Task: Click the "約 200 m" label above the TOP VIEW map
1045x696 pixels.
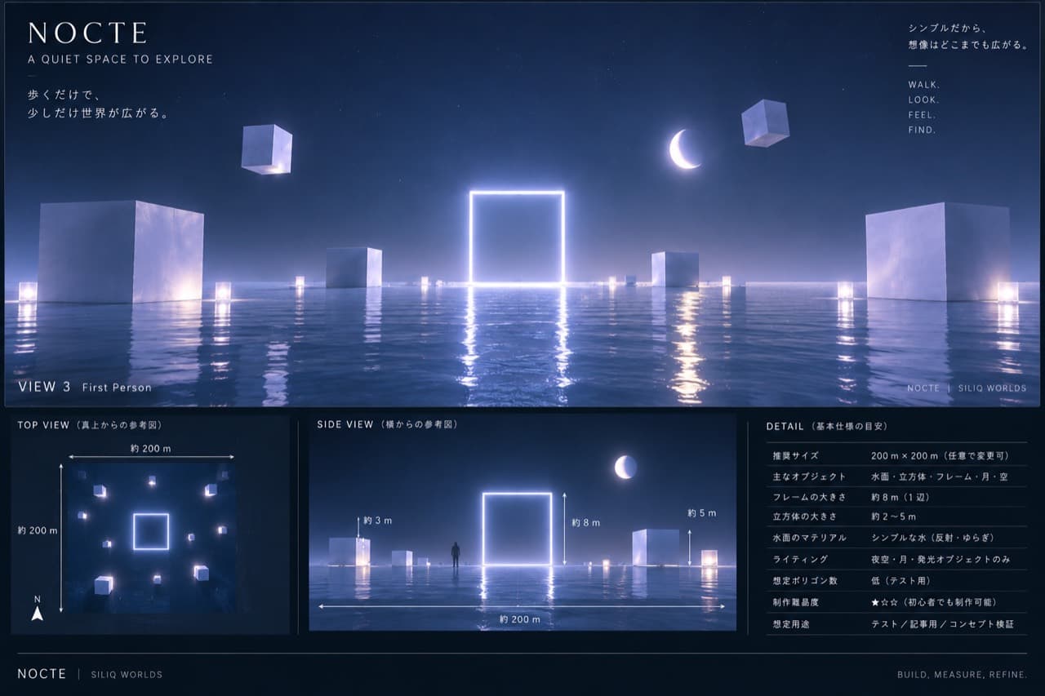Action: [x=150, y=448]
